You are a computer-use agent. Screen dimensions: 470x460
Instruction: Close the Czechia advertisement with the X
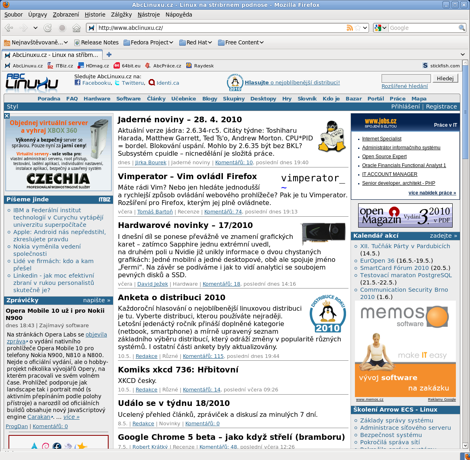(x=7, y=116)
